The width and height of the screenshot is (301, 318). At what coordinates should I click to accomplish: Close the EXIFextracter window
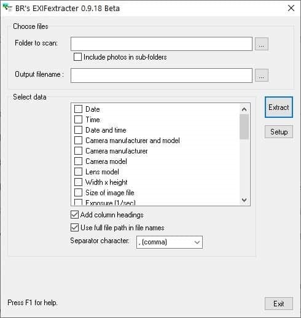coord(291,8)
